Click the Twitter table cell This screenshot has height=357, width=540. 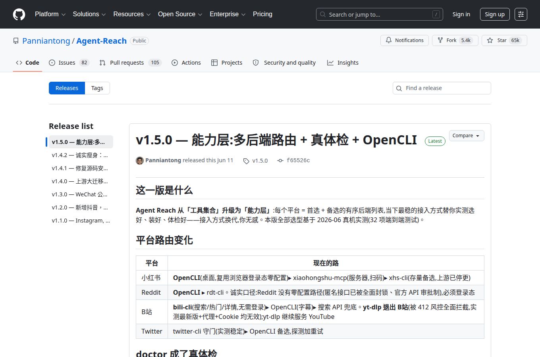(x=152, y=331)
